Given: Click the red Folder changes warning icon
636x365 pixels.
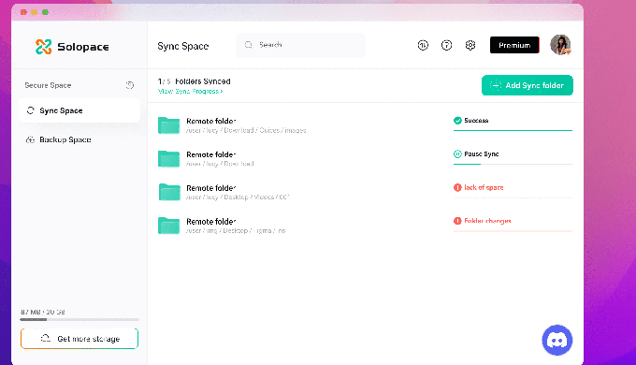Looking at the screenshot, I should [457, 221].
